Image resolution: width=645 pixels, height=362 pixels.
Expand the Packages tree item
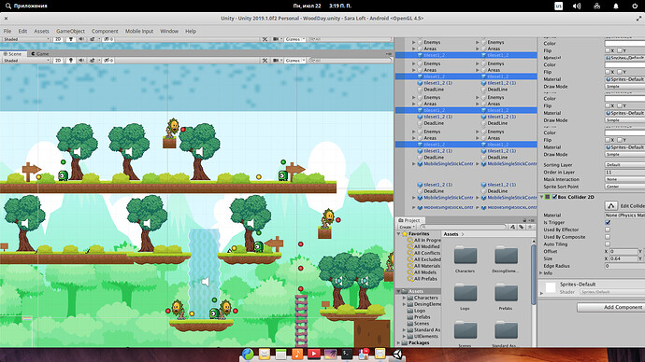[398, 342]
